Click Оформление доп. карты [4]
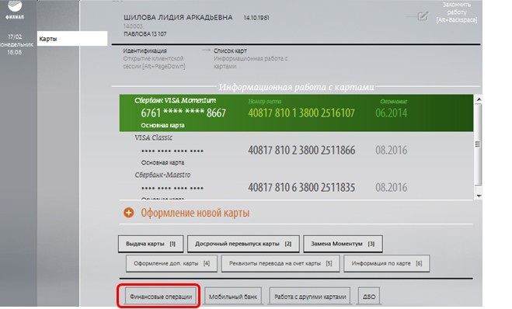 pyautogui.click(x=172, y=263)
